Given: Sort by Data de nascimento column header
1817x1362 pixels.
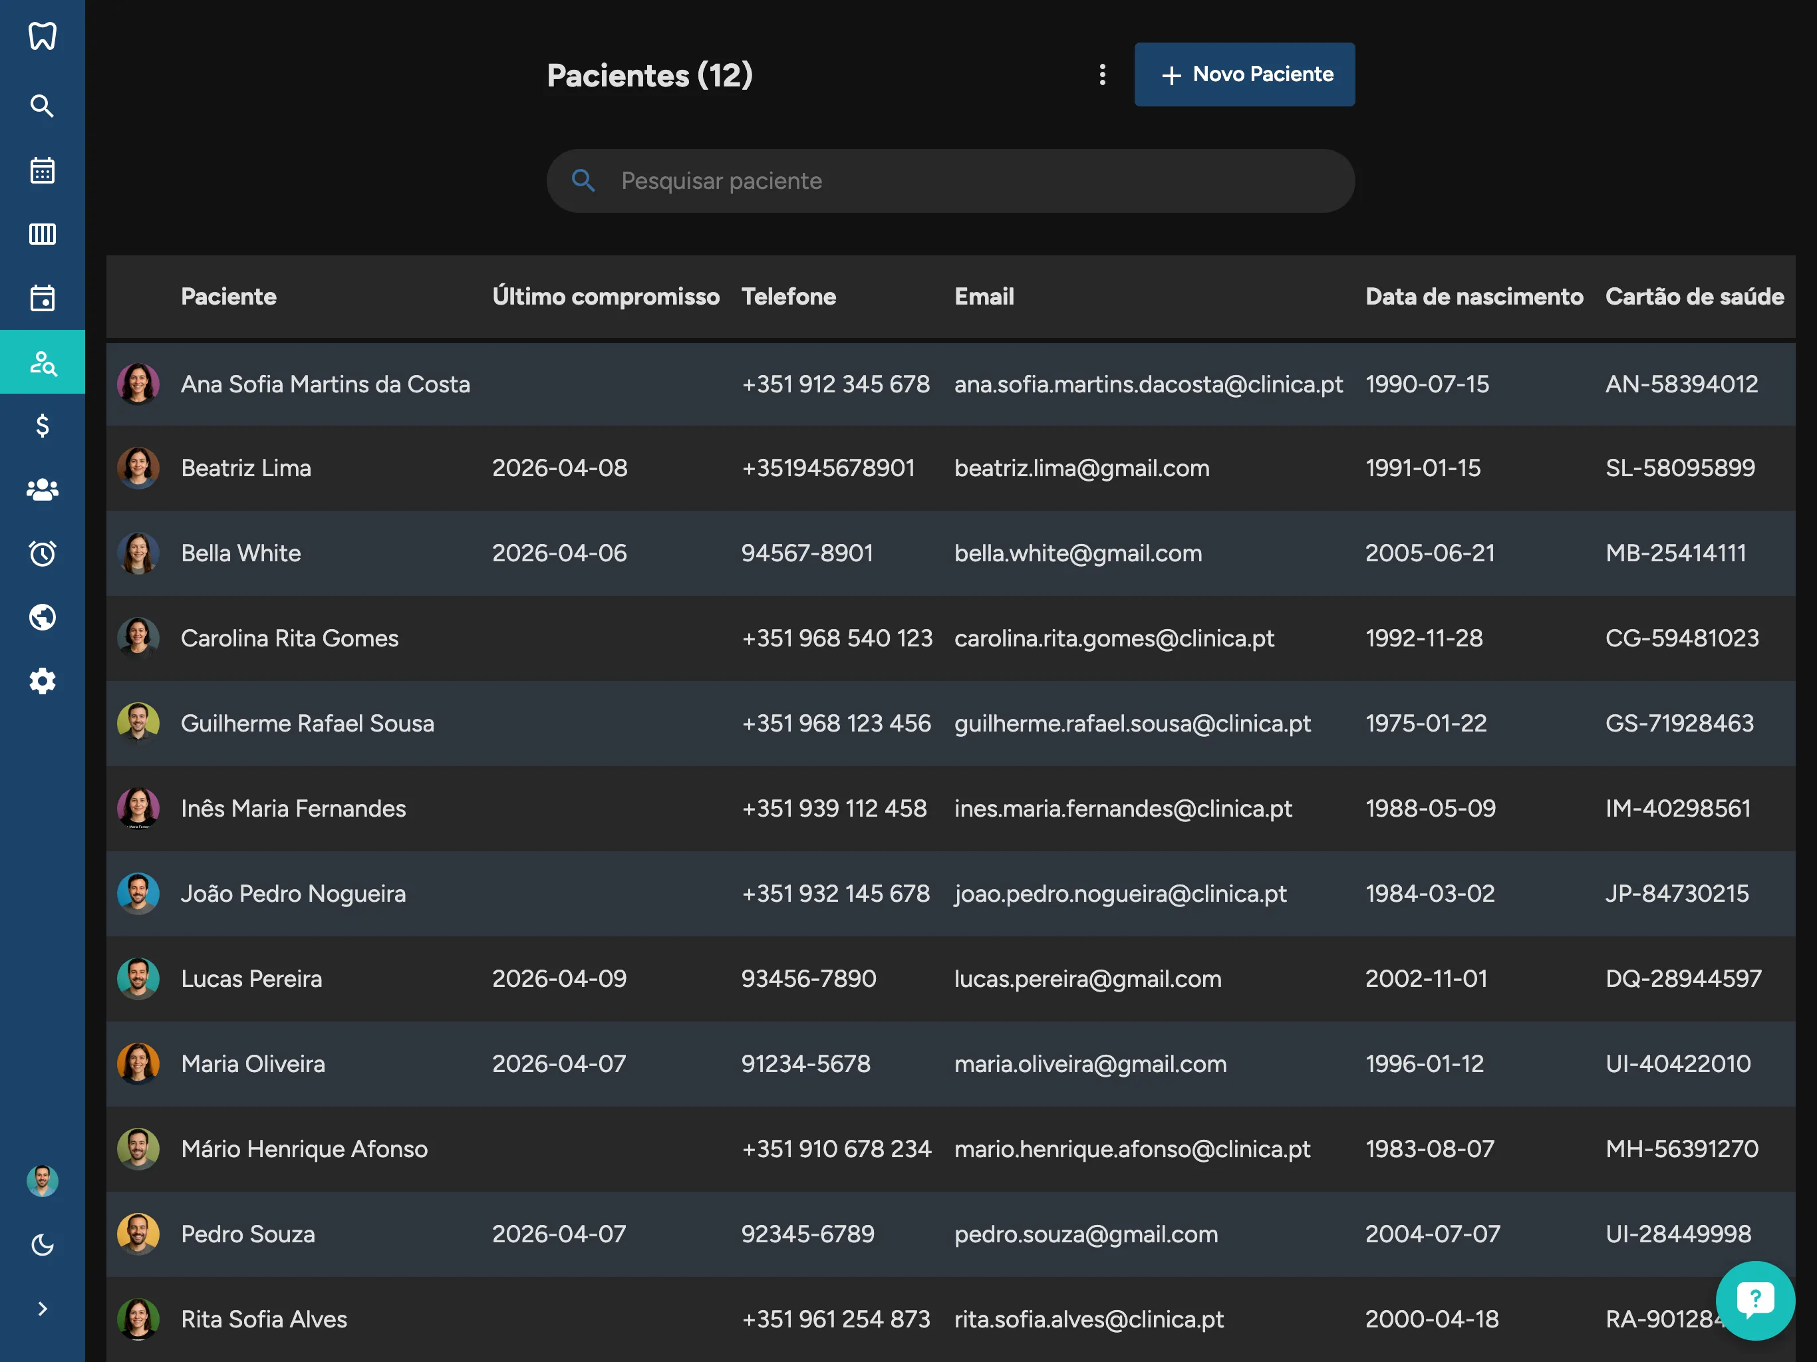Looking at the screenshot, I should (1474, 297).
